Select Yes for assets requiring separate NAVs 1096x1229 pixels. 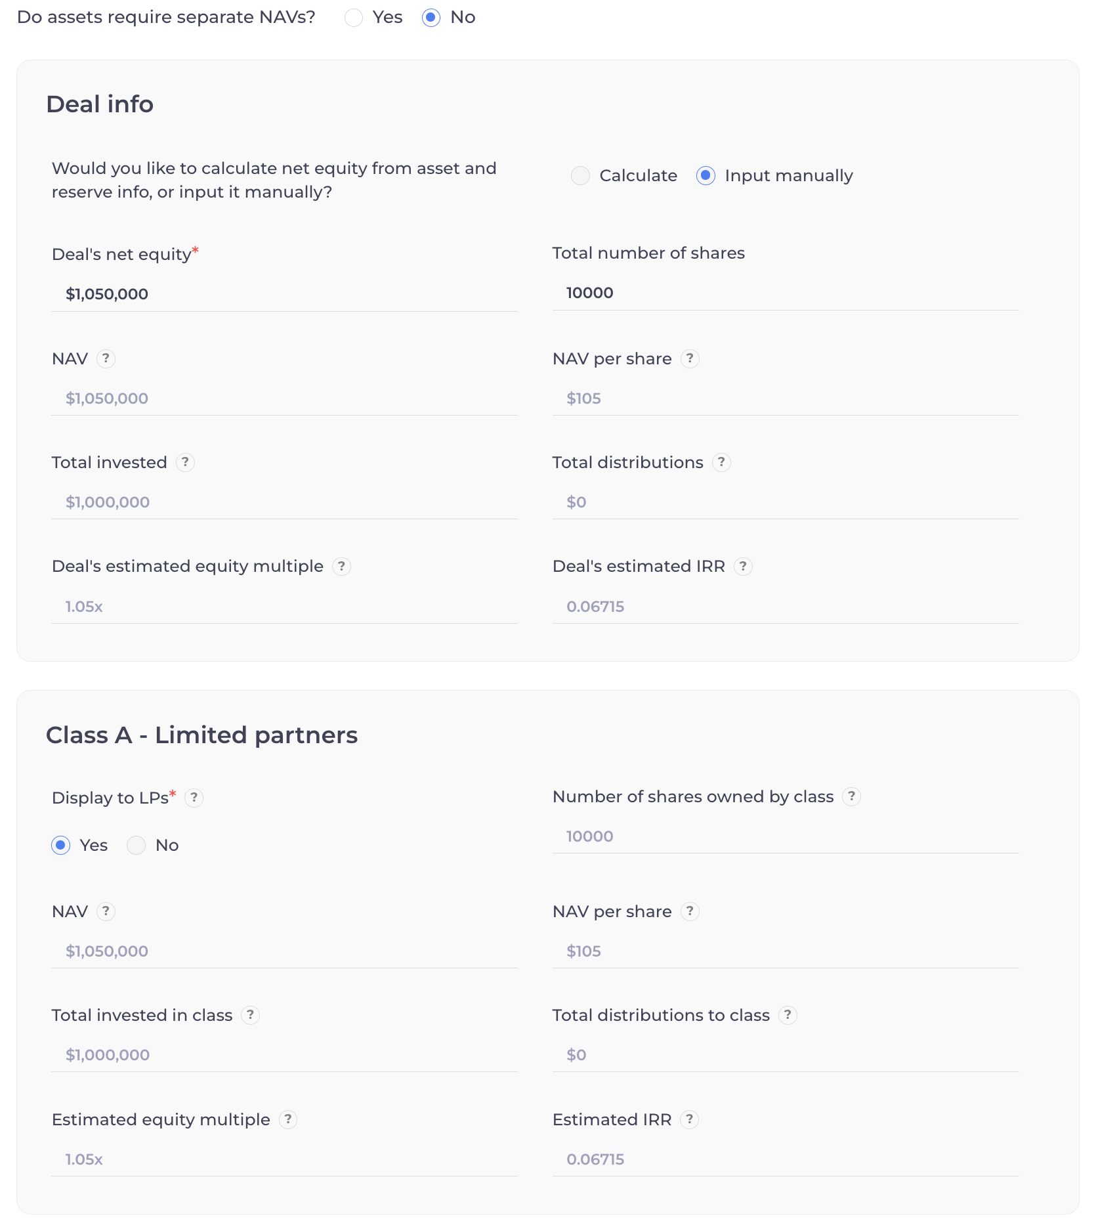coord(354,18)
